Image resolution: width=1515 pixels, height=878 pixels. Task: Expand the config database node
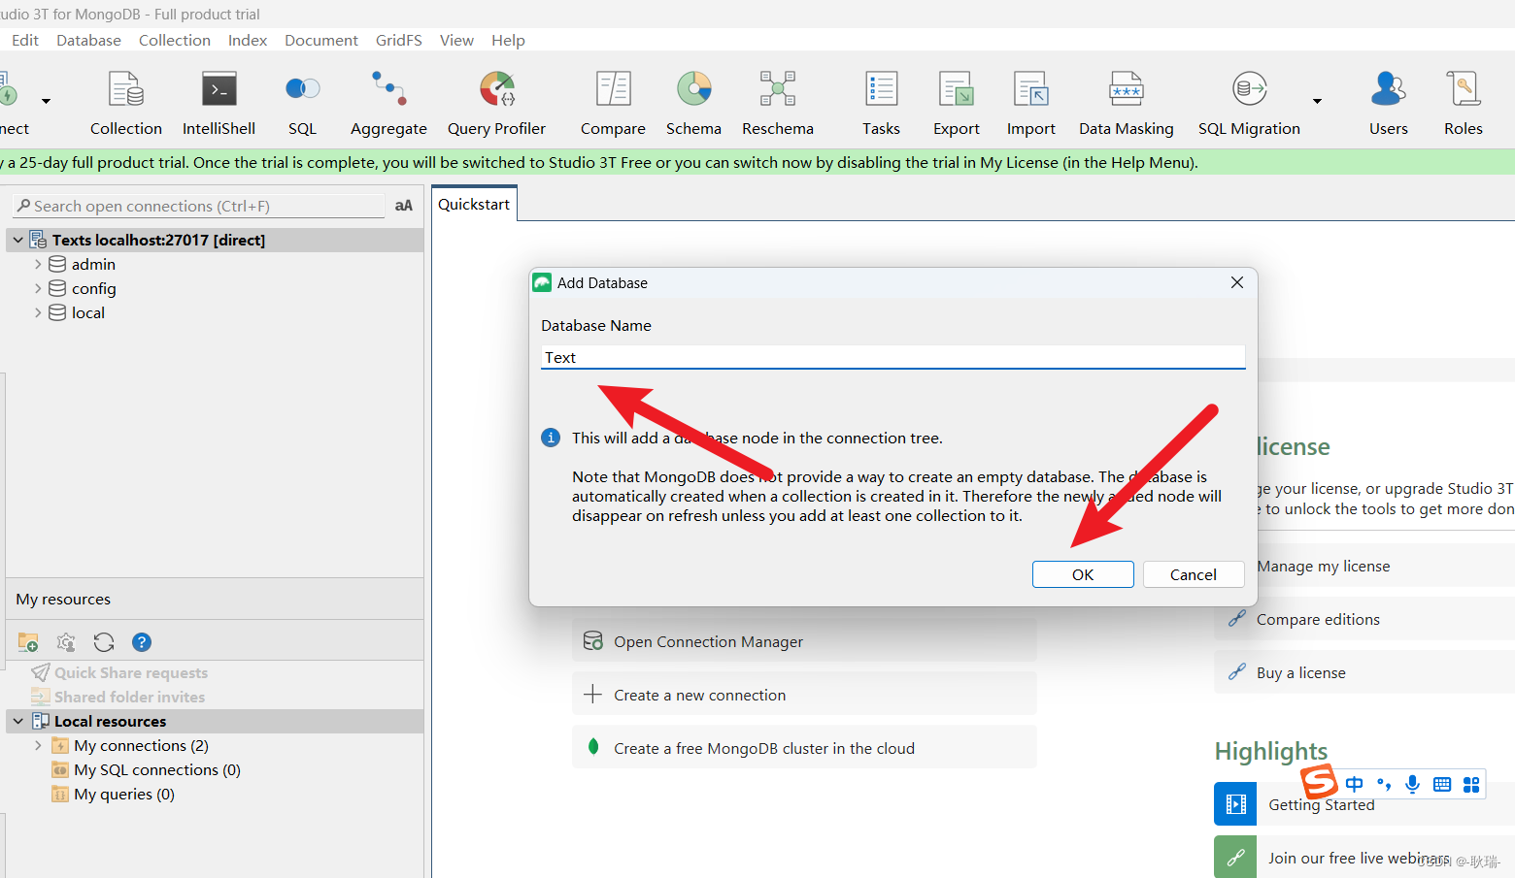coord(38,288)
